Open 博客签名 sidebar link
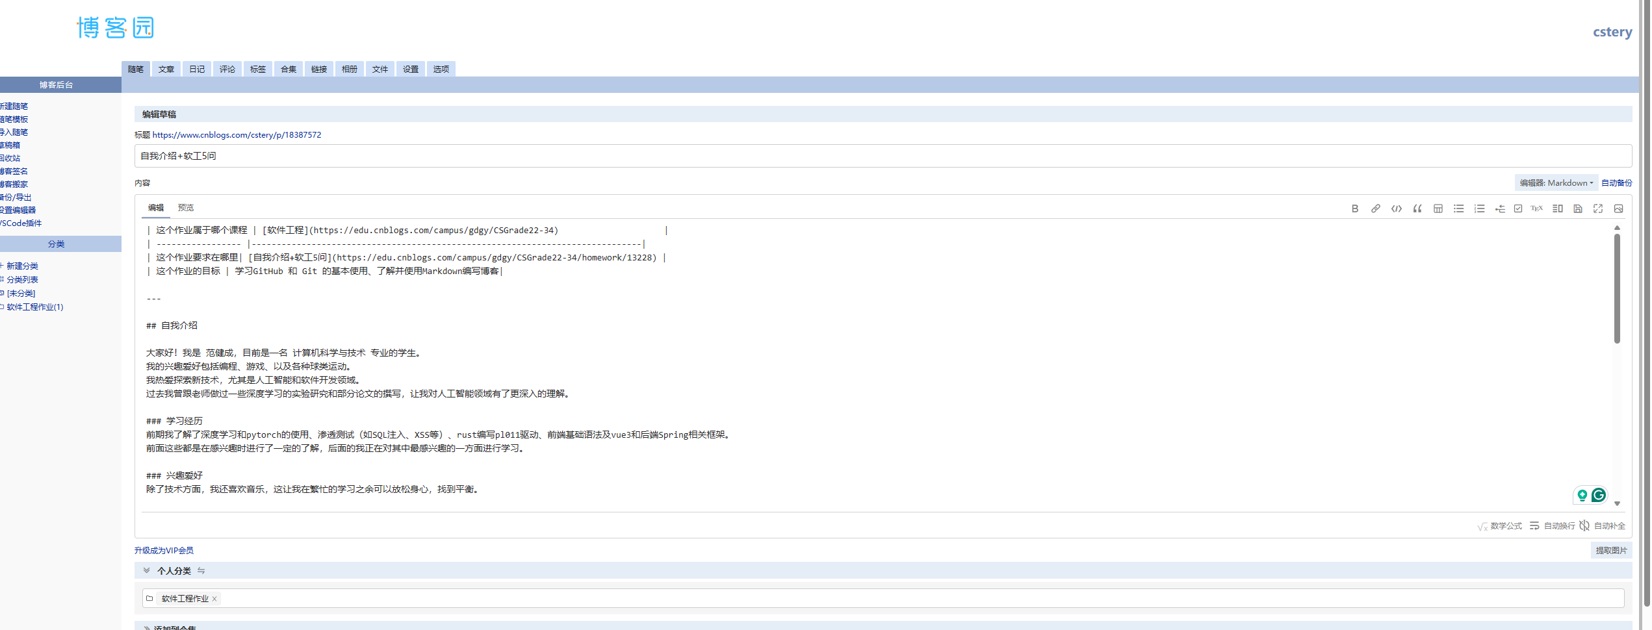 (14, 171)
